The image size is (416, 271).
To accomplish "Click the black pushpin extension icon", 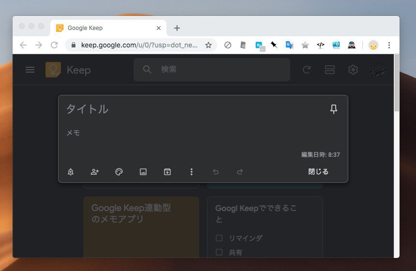I will [x=274, y=45].
